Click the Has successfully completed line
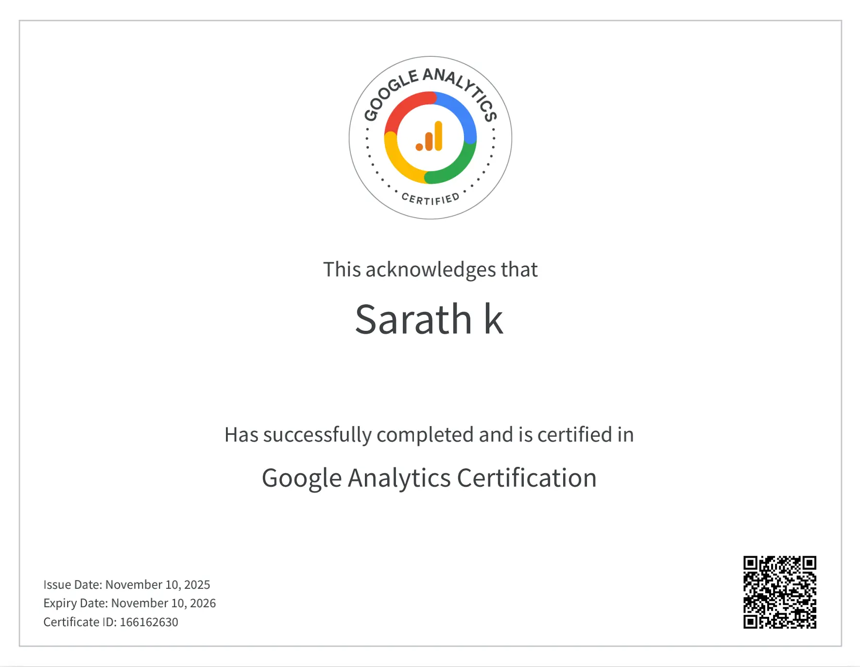 tap(429, 435)
